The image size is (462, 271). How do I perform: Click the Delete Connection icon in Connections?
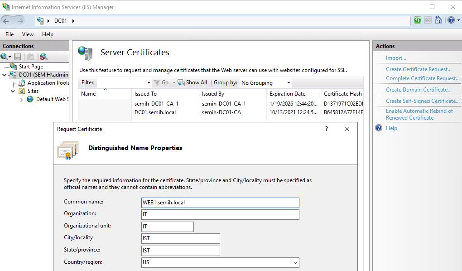point(43,57)
